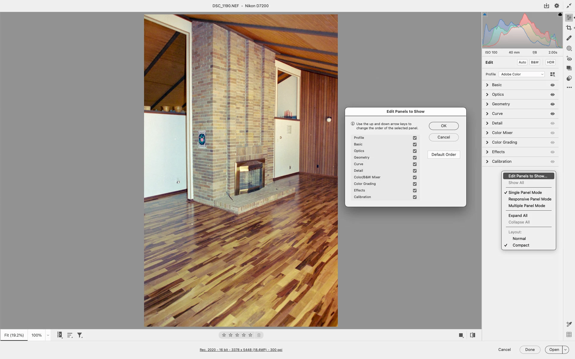Click the grid overlay icon
575x359 pixels.
click(569, 334)
